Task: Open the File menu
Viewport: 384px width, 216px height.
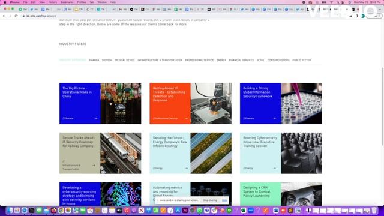Action: [x=25, y=2]
